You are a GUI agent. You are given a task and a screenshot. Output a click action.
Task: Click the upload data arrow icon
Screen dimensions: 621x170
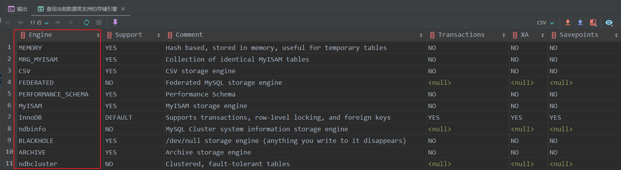click(x=580, y=22)
